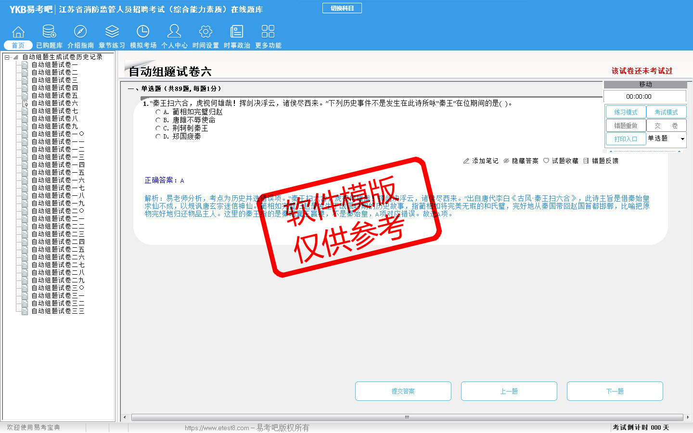The height and width of the screenshot is (433, 693).
Task: Open 自动组题试卷二五 in the tree
Action: (x=58, y=249)
